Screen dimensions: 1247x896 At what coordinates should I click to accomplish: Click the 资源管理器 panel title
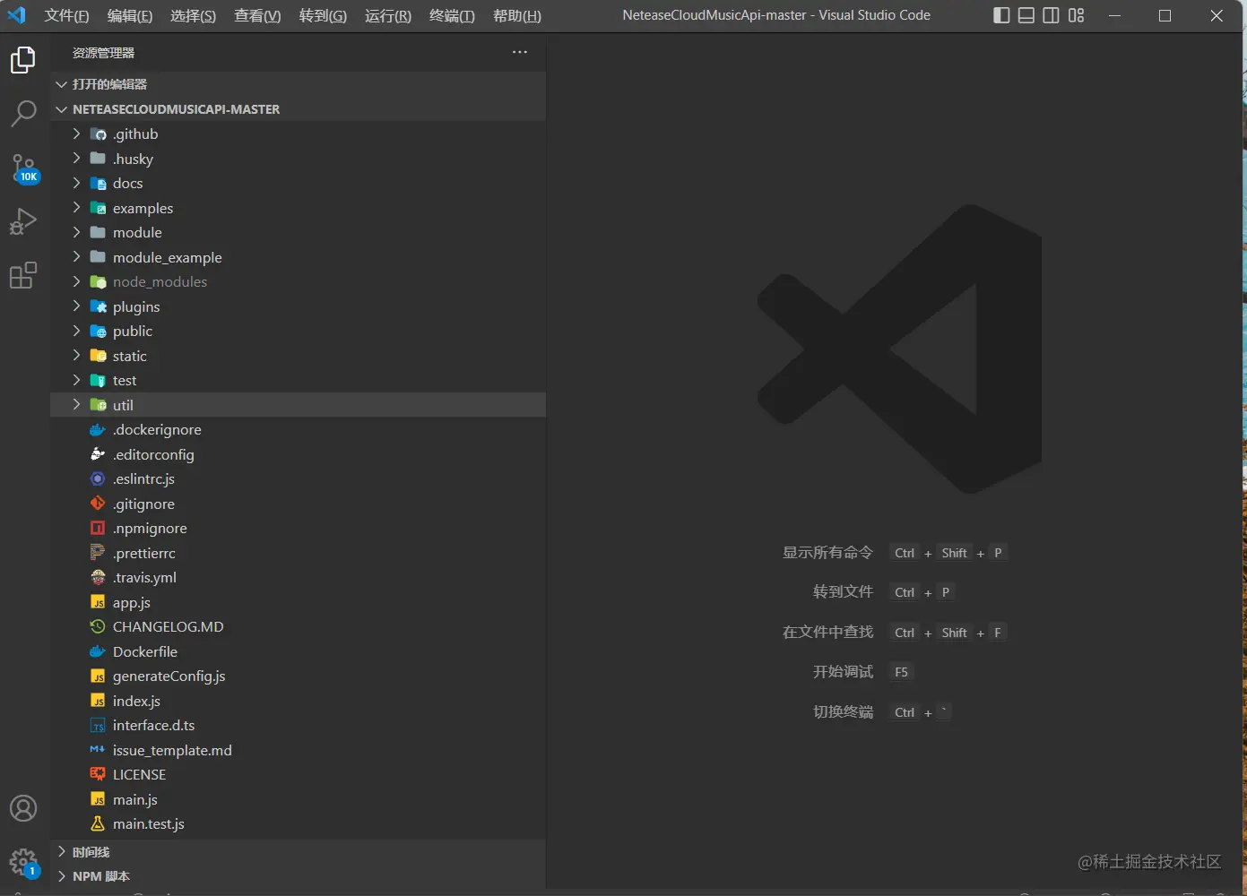pyautogui.click(x=103, y=53)
